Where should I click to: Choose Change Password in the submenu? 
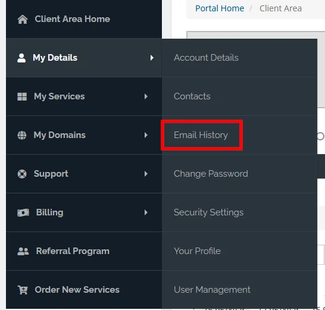tap(211, 174)
